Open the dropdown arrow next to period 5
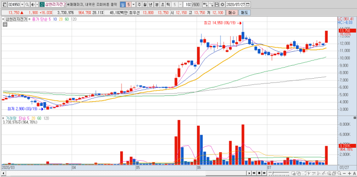 134,4
